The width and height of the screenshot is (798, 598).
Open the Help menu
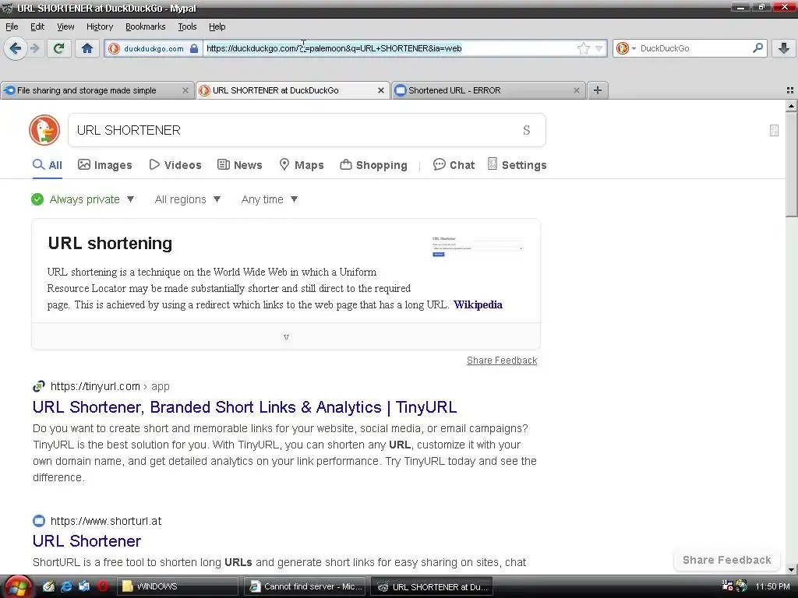click(217, 26)
